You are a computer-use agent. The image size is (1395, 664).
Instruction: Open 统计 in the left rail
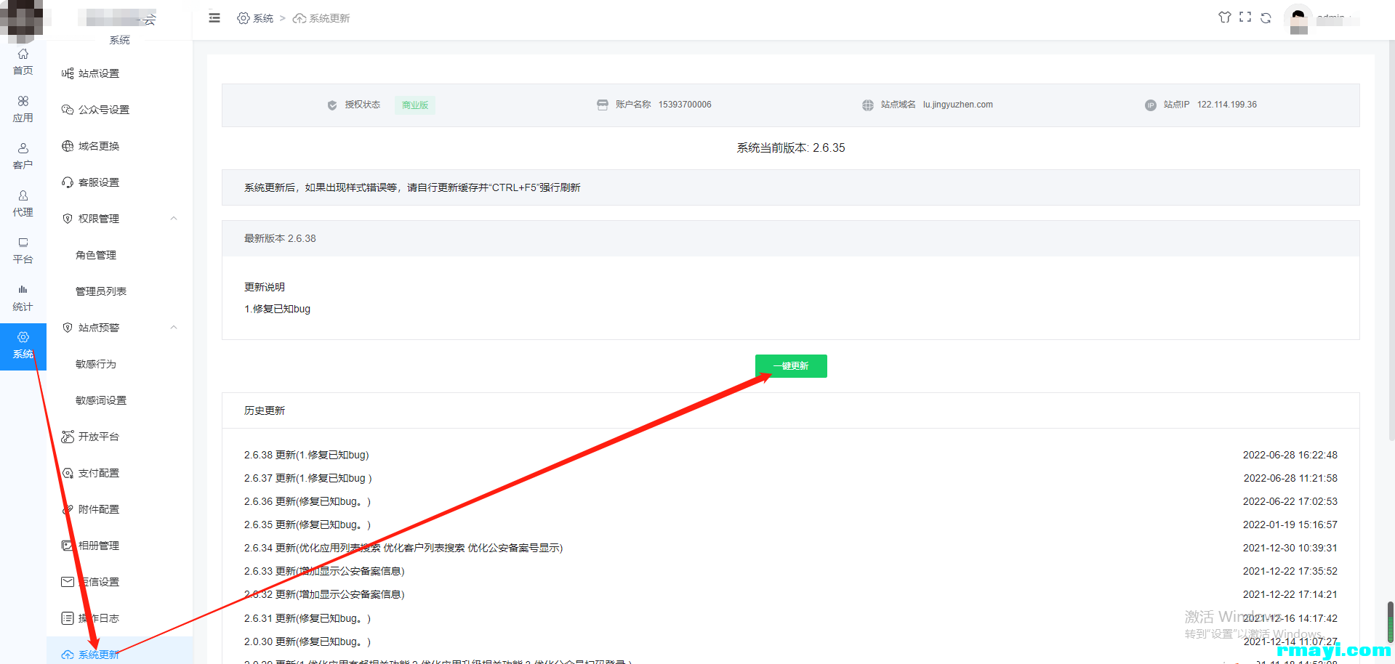(23, 298)
